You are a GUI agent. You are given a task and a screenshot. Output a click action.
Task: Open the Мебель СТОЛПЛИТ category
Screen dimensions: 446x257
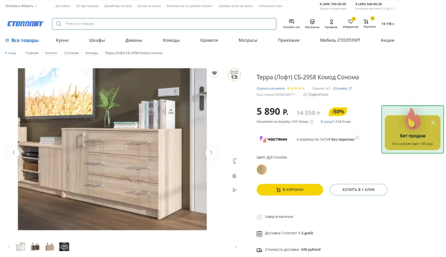340,40
